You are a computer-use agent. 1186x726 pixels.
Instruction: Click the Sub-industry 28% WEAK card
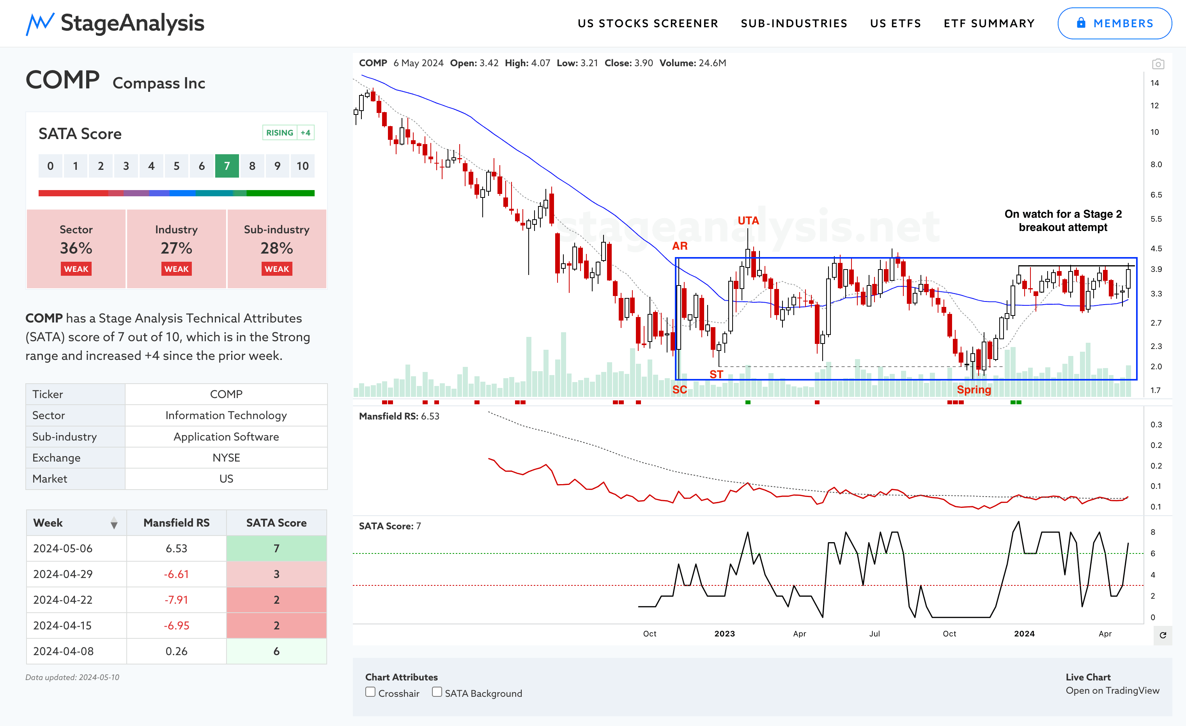click(277, 248)
